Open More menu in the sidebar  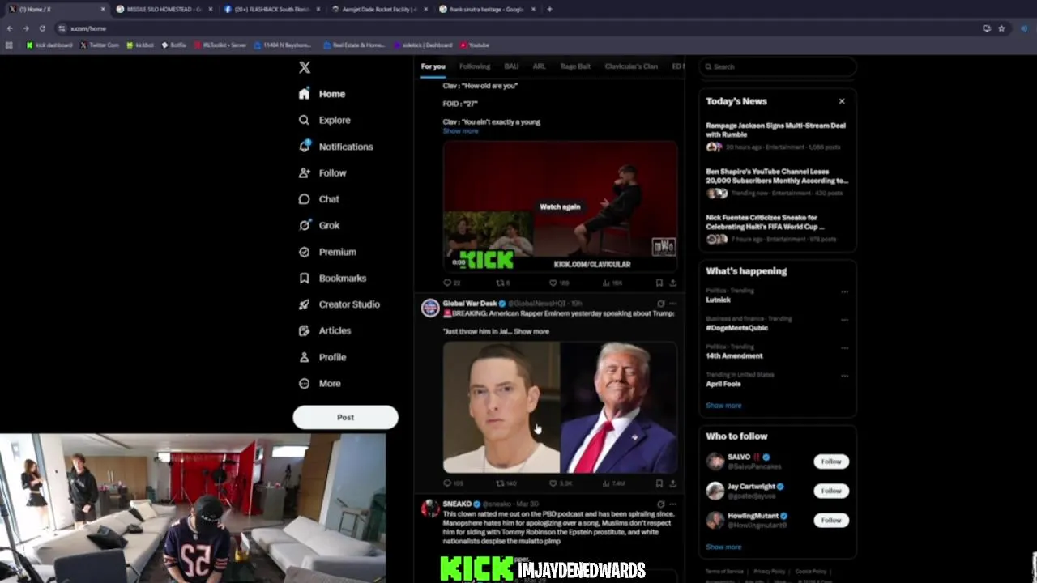point(320,383)
